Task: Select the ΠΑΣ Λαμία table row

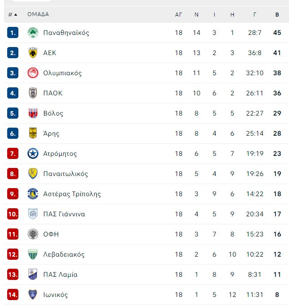Action: click(x=147, y=275)
